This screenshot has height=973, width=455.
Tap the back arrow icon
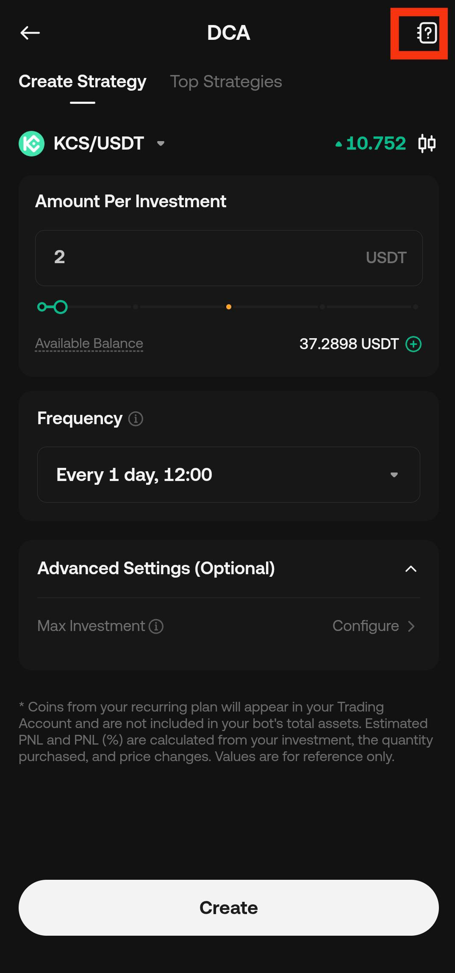30,33
